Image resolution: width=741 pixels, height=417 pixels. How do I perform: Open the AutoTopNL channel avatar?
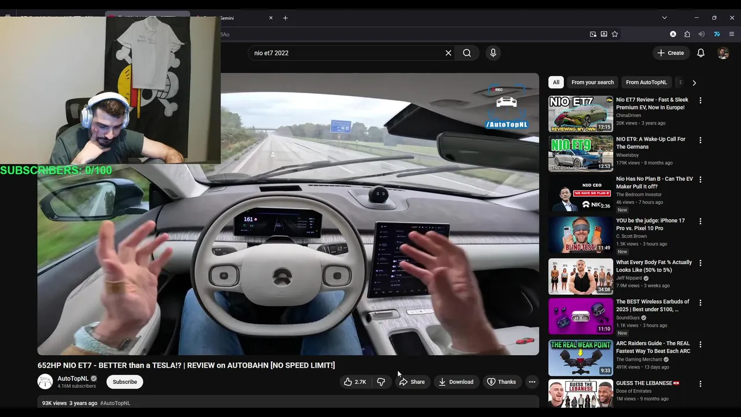[x=45, y=382]
